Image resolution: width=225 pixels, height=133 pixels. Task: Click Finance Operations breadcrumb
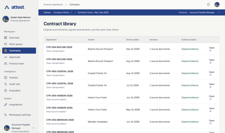(x=53, y=4)
